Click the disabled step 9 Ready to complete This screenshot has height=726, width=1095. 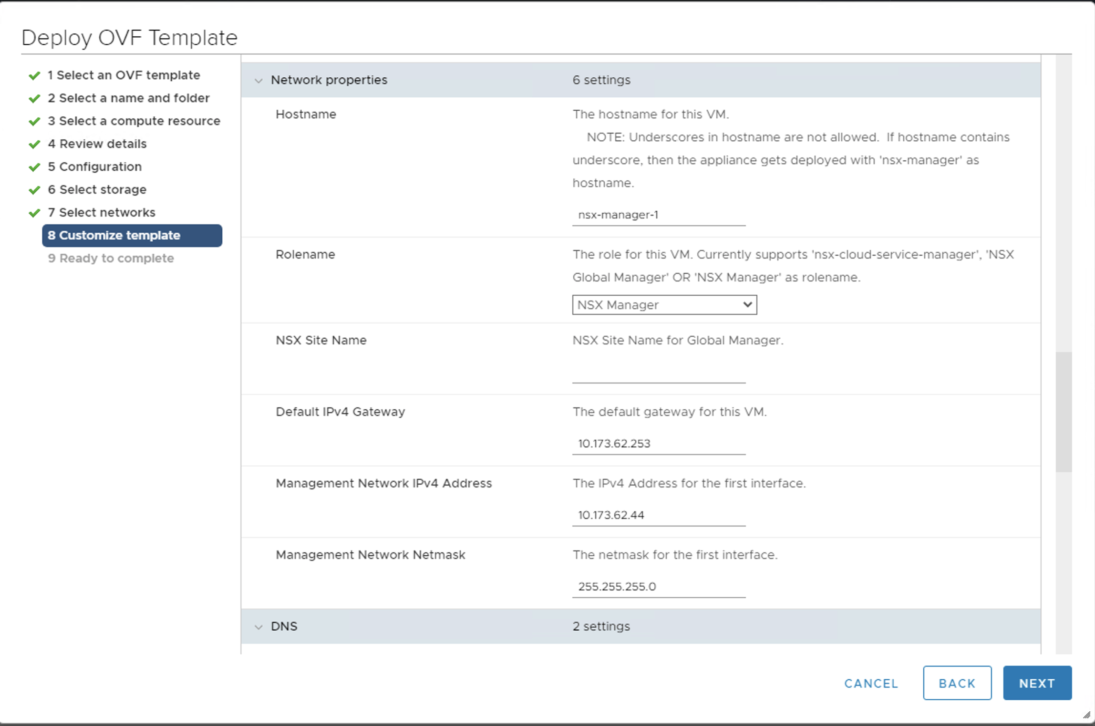[x=111, y=259]
